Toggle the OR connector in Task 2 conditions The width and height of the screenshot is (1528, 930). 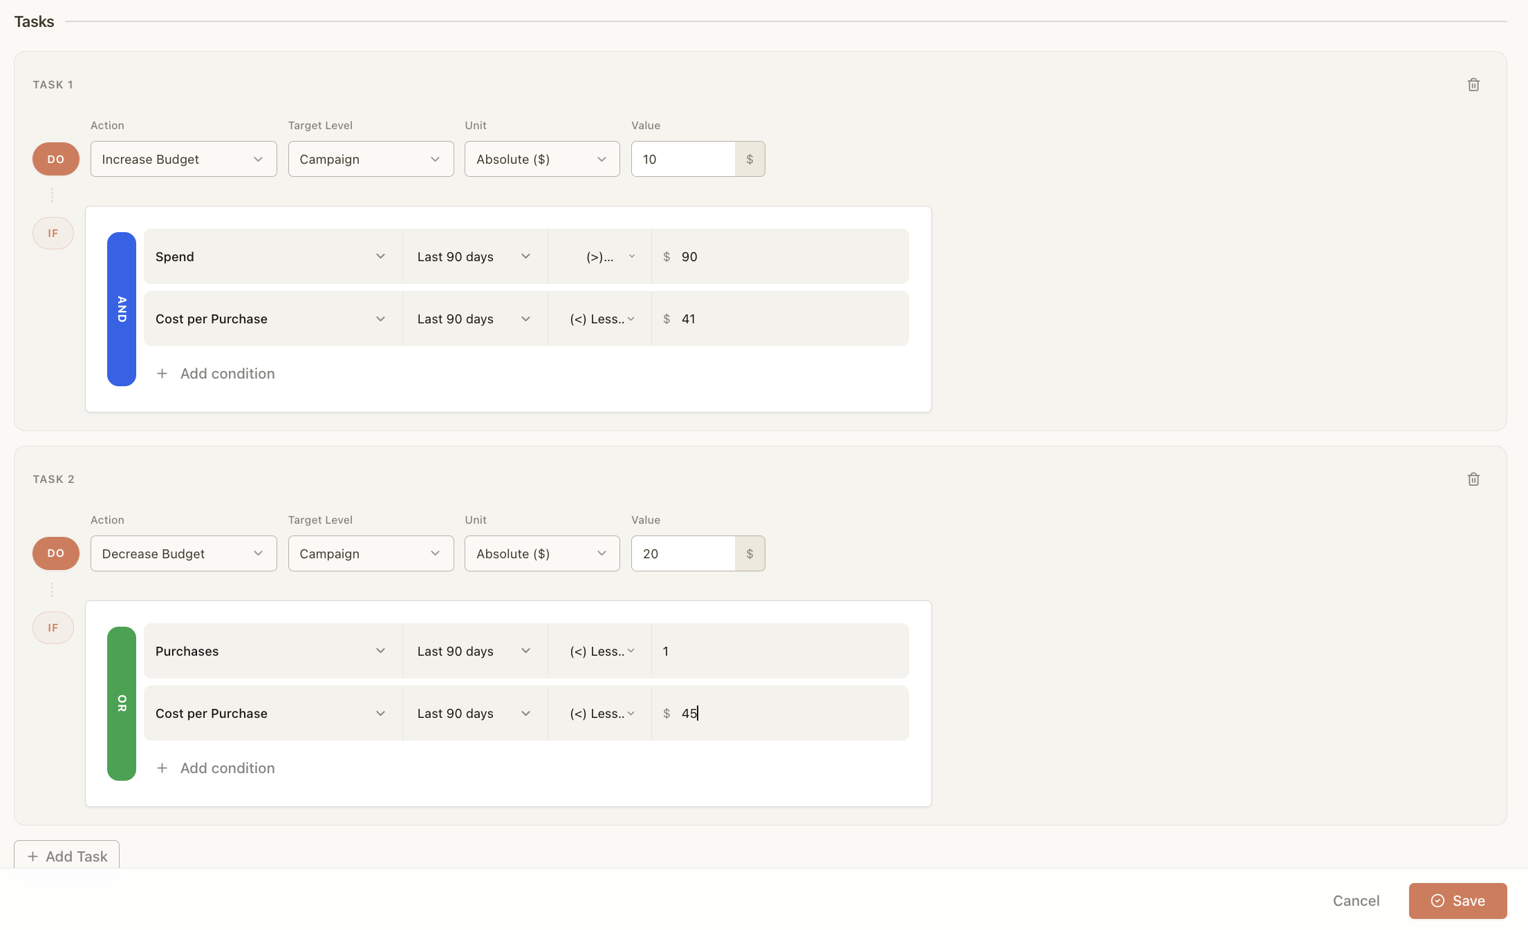(122, 703)
